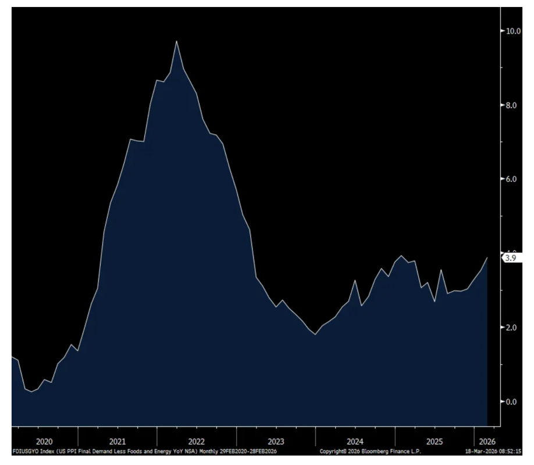Select the 8.0 y-axis tick label
534x465 pixels.
(512, 105)
